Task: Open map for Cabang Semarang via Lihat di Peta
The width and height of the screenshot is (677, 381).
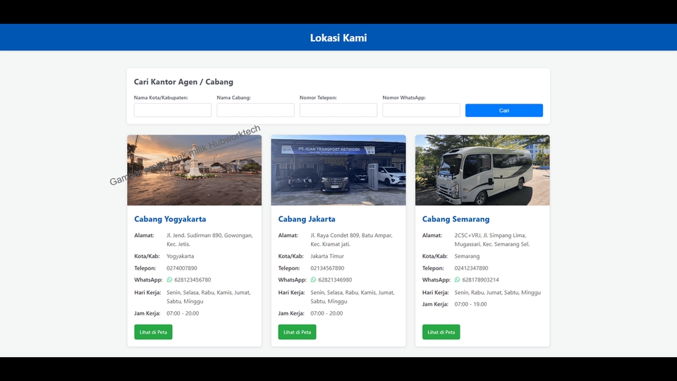Action: pyautogui.click(x=441, y=332)
